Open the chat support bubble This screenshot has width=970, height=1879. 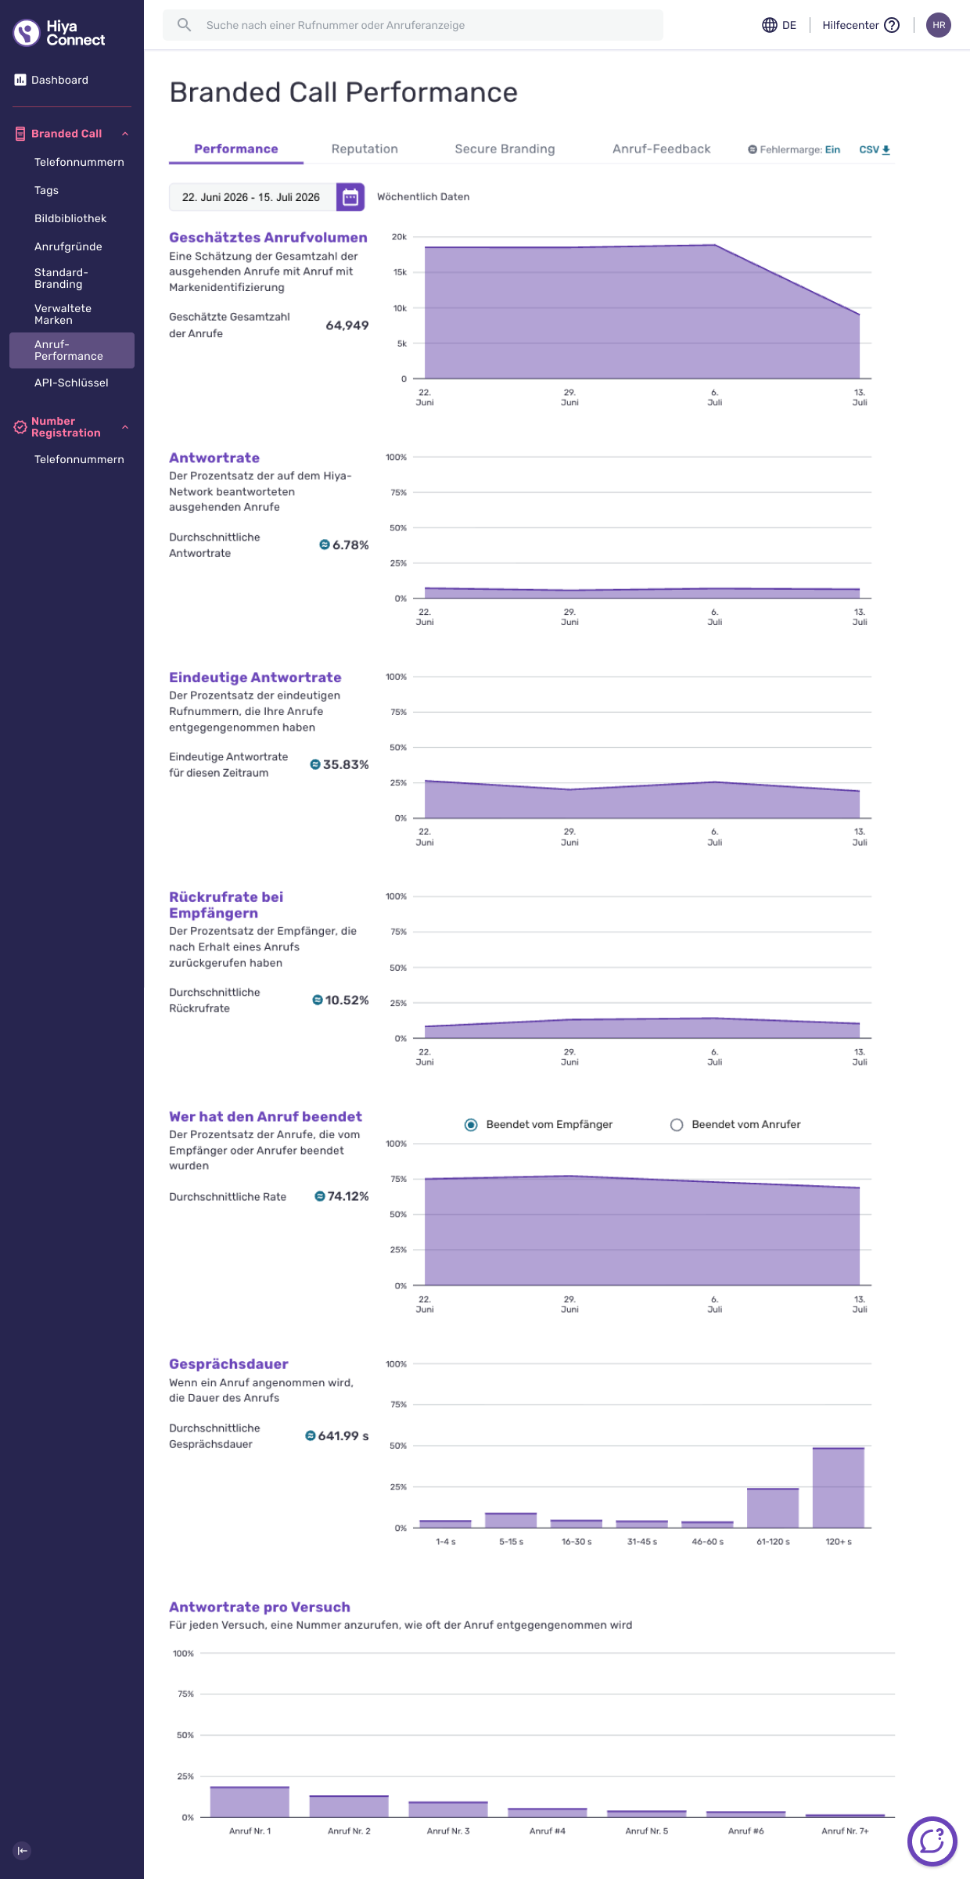click(x=932, y=1841)
